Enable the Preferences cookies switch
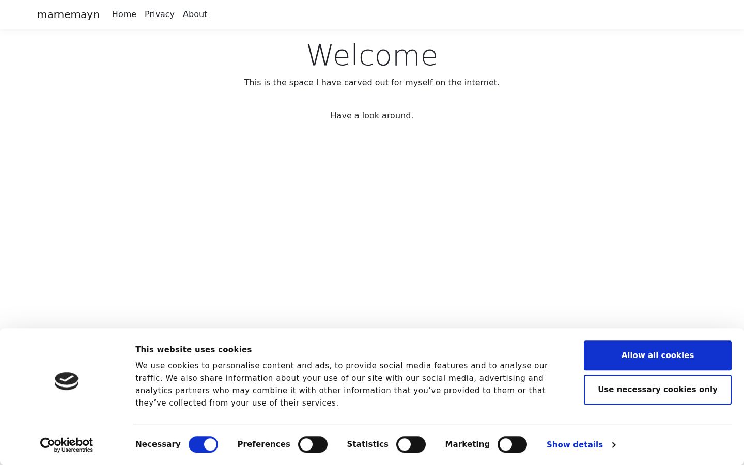 313,444
